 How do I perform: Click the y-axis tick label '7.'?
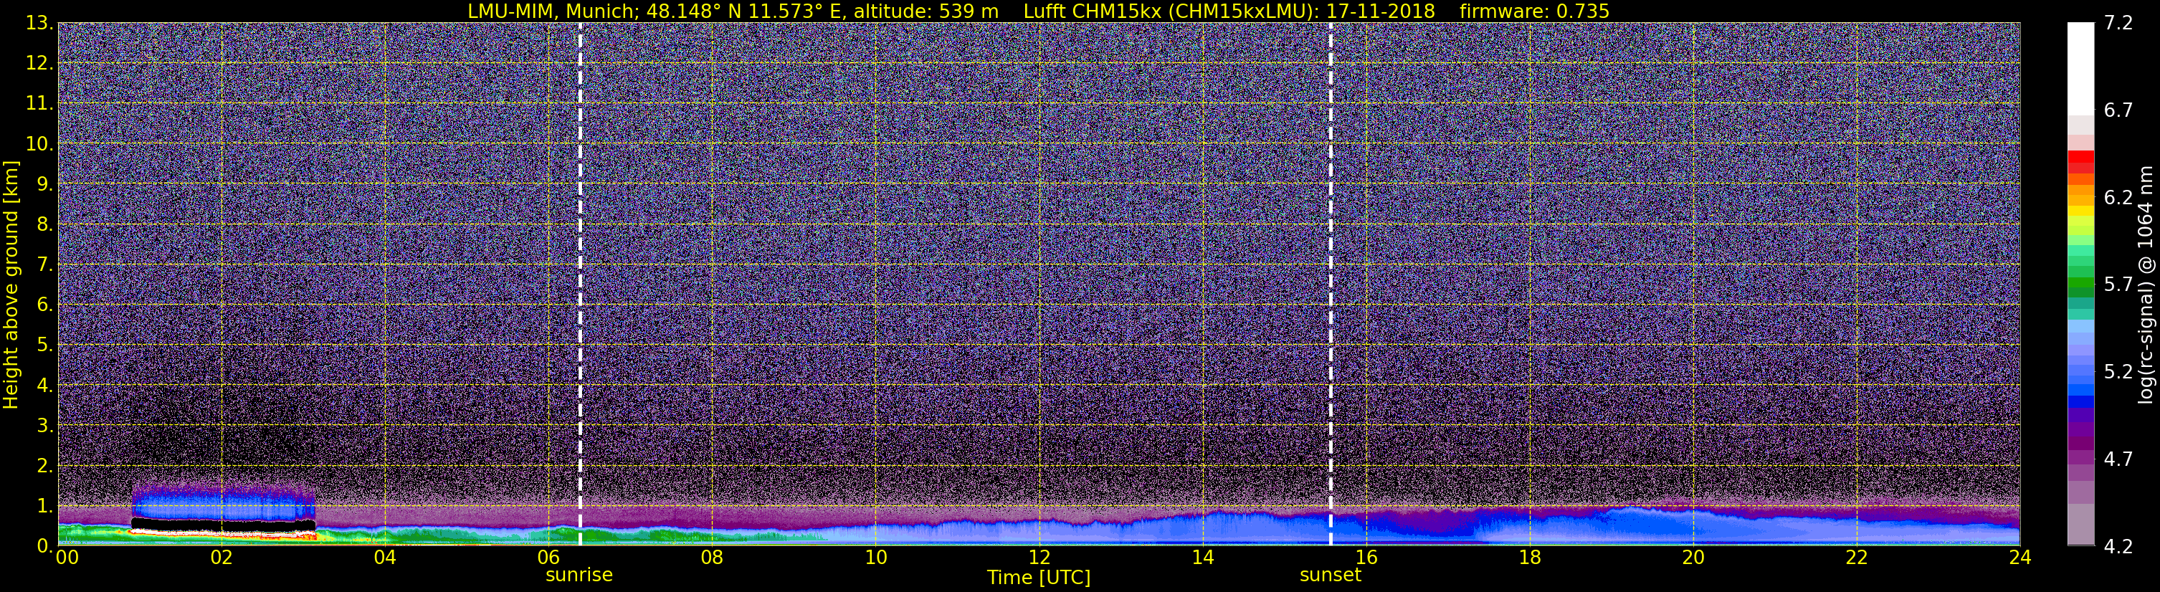click(x=44, y=265)
